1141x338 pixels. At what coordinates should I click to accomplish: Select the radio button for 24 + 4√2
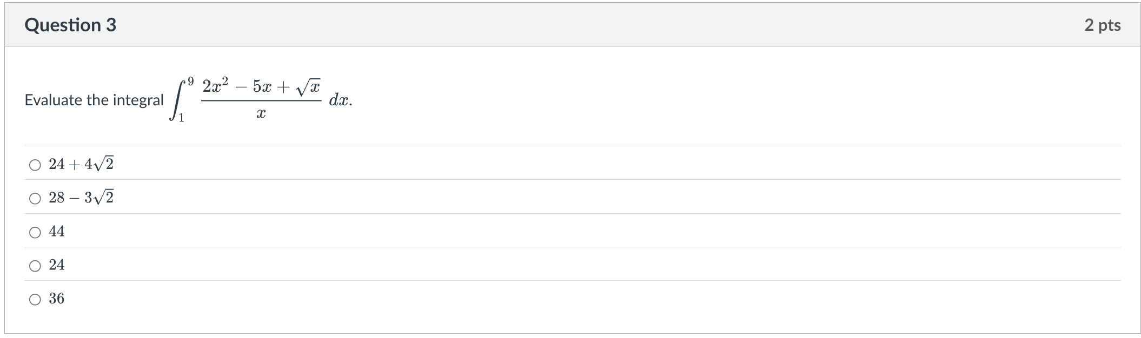point(35,165)
